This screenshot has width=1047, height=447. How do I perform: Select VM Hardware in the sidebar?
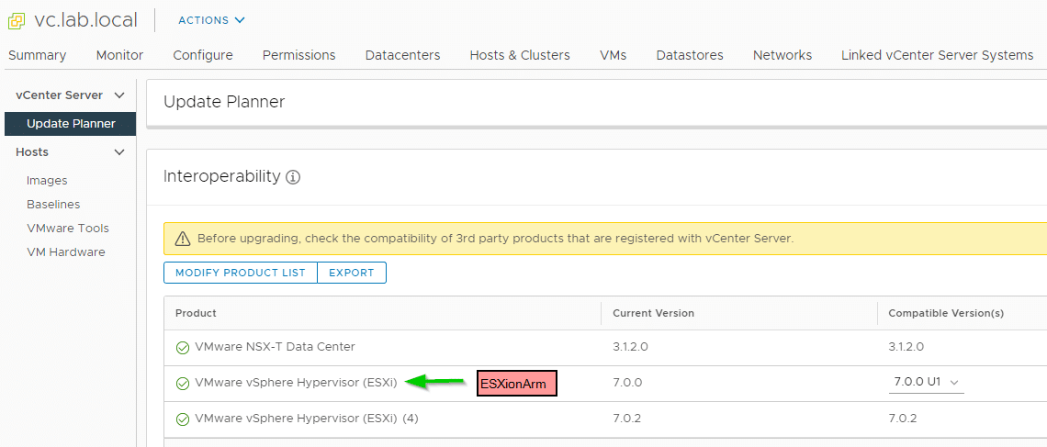pyautogui.click(x=65, y=252)
